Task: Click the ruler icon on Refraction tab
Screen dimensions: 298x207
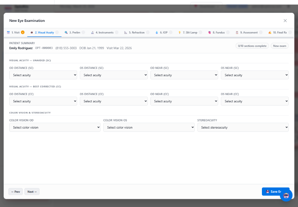Action: tap(126, 32)
